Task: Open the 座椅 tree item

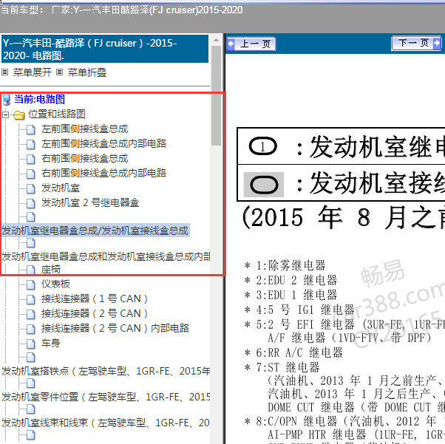Action: tap(51, 269)
